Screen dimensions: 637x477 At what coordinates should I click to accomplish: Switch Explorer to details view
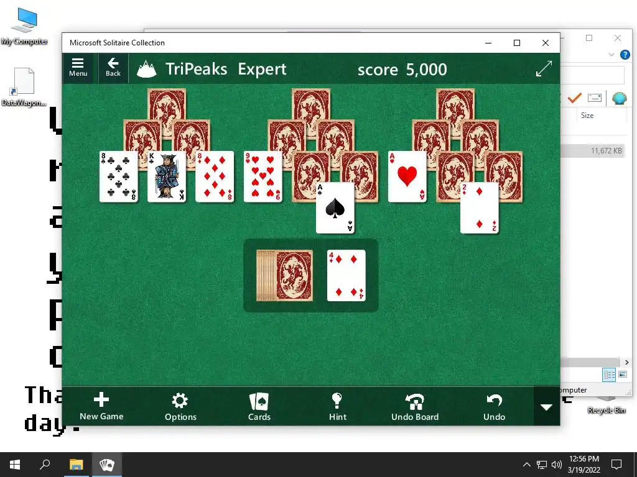(x=609, y=375)
